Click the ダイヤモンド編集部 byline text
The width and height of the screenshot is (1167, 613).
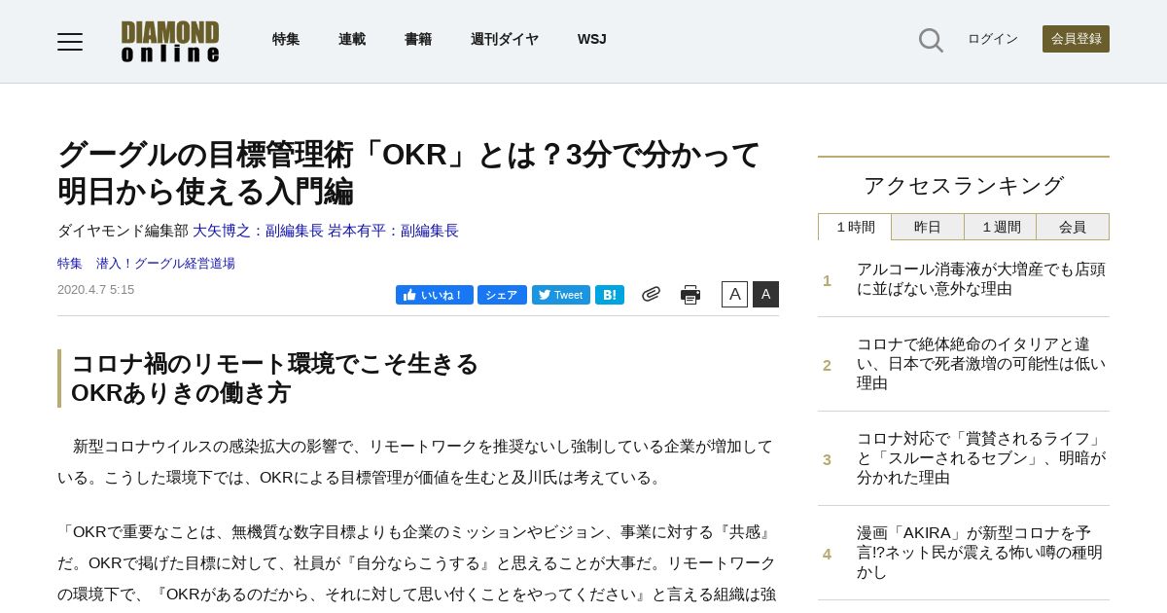(123, 231)
